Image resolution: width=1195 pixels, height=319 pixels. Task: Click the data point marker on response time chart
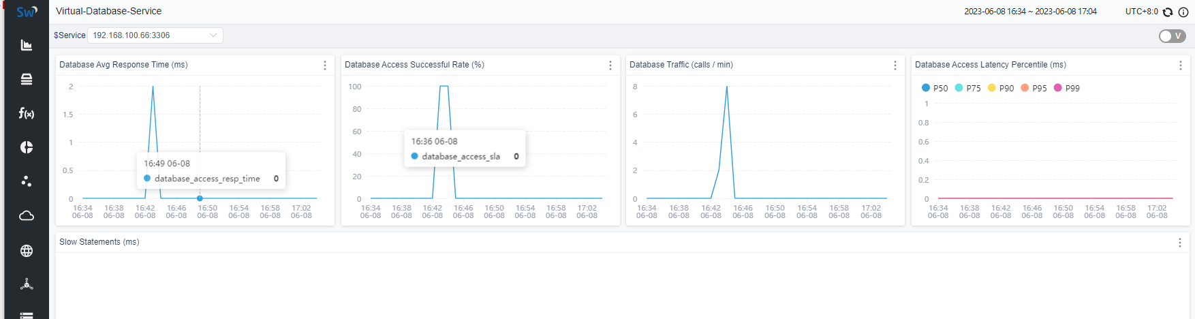pos(200,198)
